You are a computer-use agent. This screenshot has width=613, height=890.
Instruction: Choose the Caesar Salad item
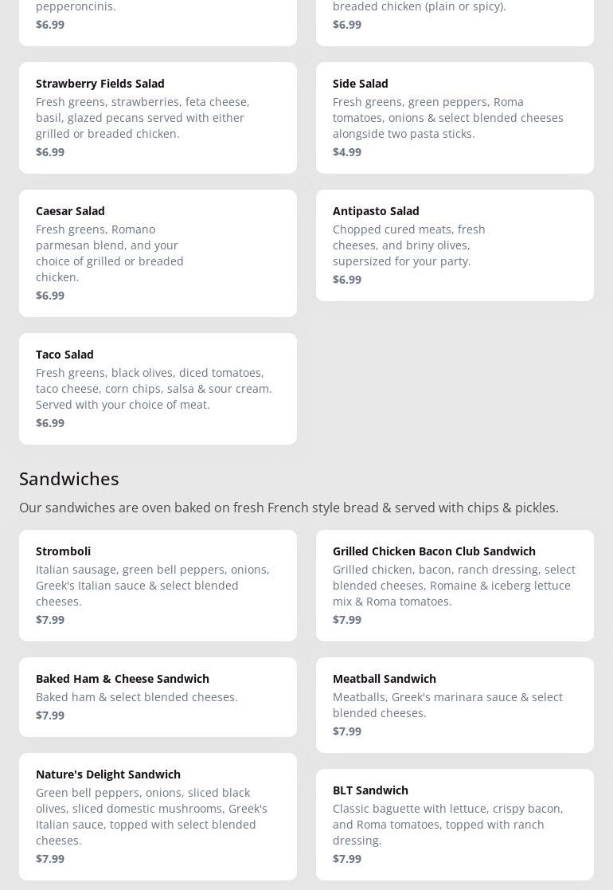[x=158, y=253]
